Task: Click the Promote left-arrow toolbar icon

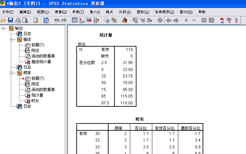Action: click(169, 20)
